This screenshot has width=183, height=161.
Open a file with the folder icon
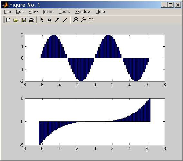[x=16, y=20]
